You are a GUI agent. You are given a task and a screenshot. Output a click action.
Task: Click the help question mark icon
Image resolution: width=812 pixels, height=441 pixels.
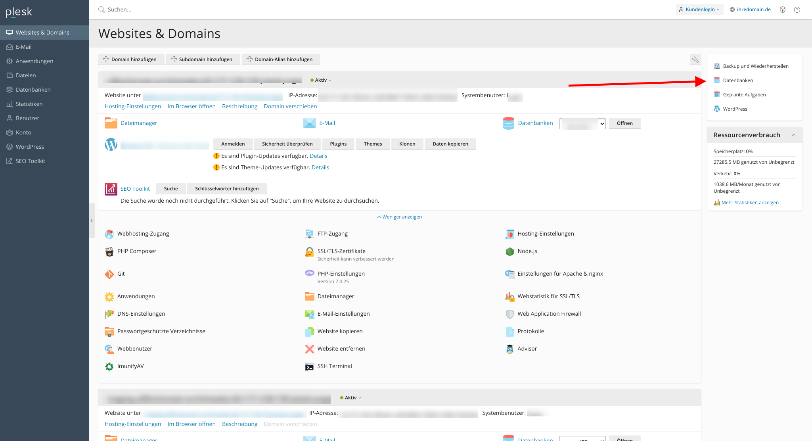tap(797, 10)
